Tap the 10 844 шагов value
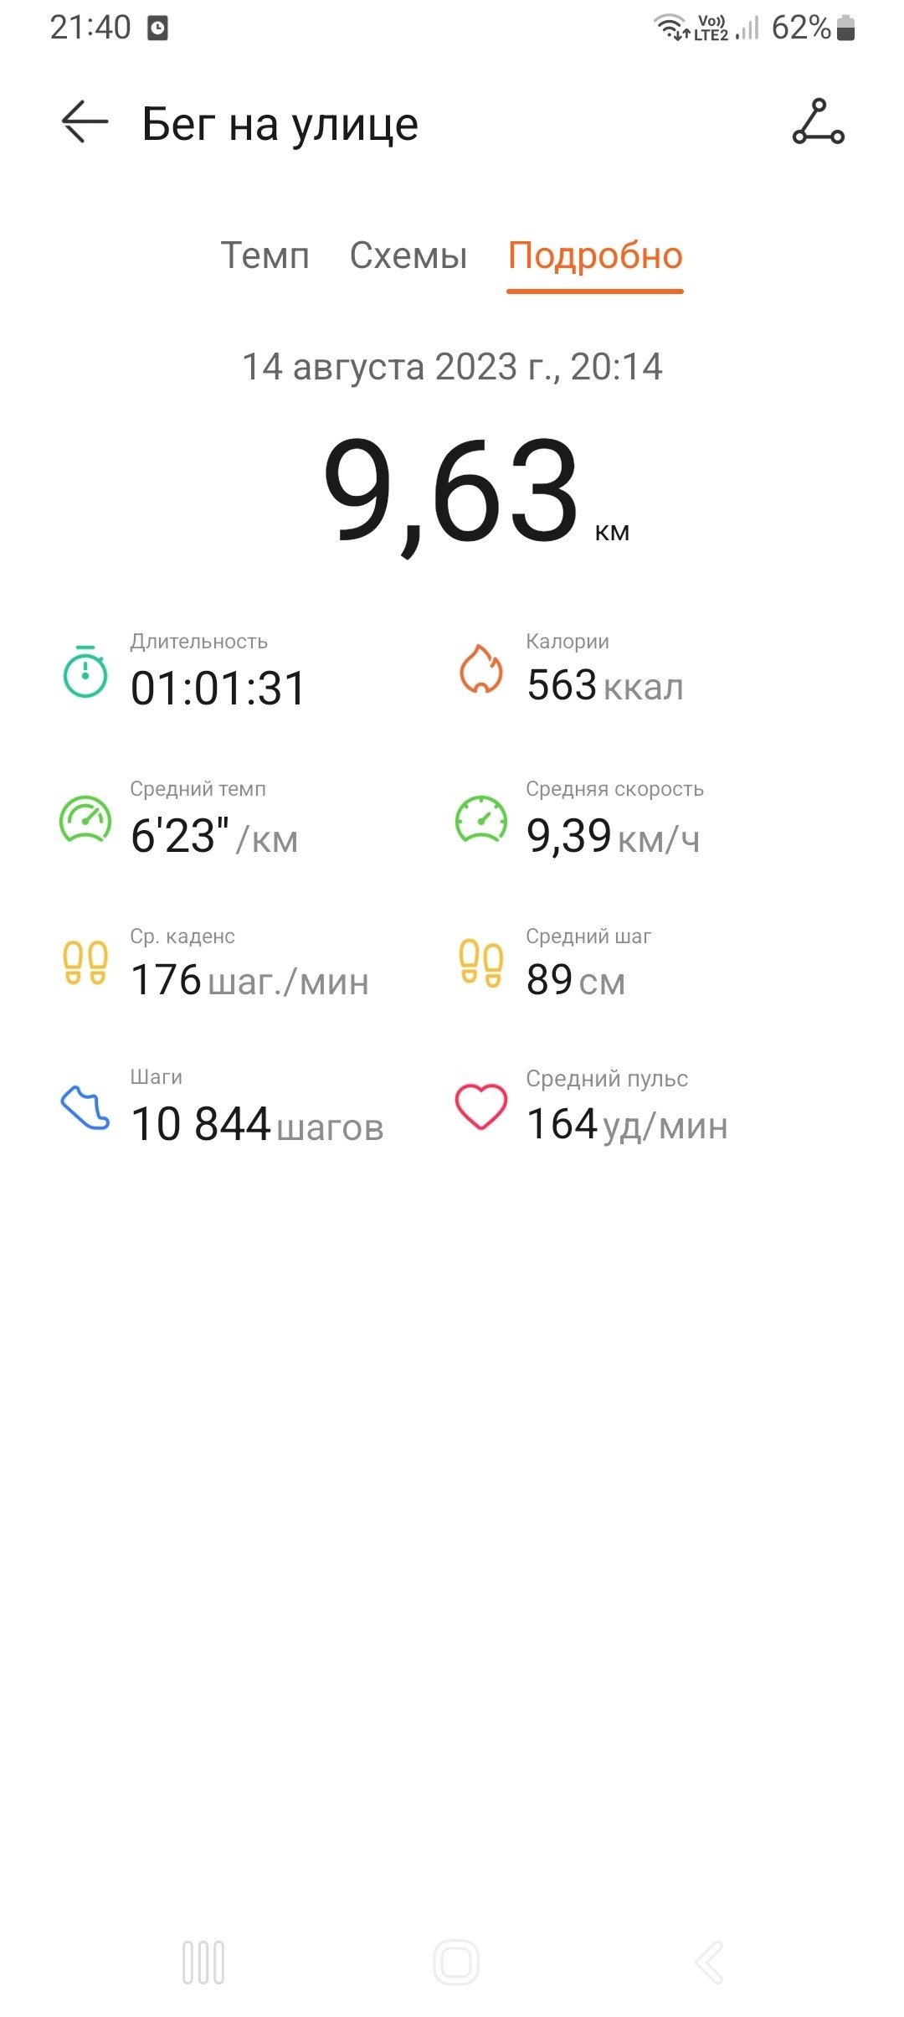Viewport: 904px width, 2017px height. coord(257,1124)
